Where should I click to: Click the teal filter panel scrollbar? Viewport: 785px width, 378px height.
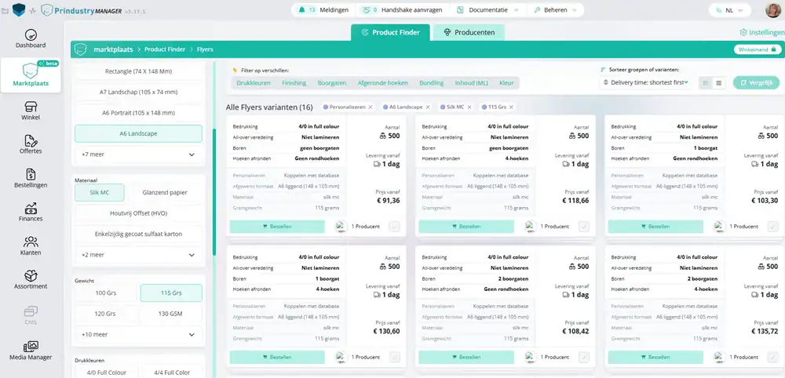[214, 192]
